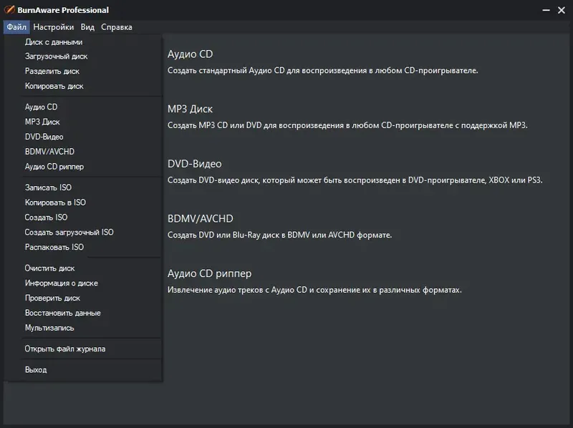Click the Копировать в ISO entry
This screenshot has width=573, height=428.
(x=55, y=203)
